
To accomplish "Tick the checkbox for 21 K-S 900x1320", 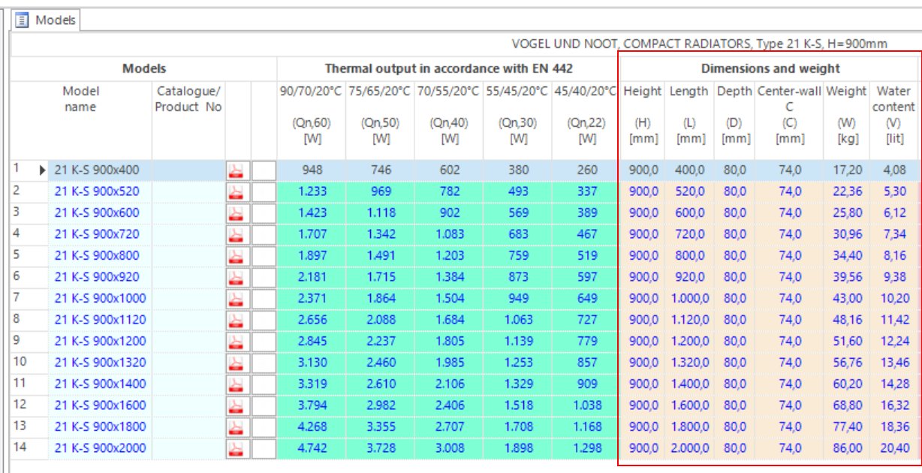I will point(264,363).
